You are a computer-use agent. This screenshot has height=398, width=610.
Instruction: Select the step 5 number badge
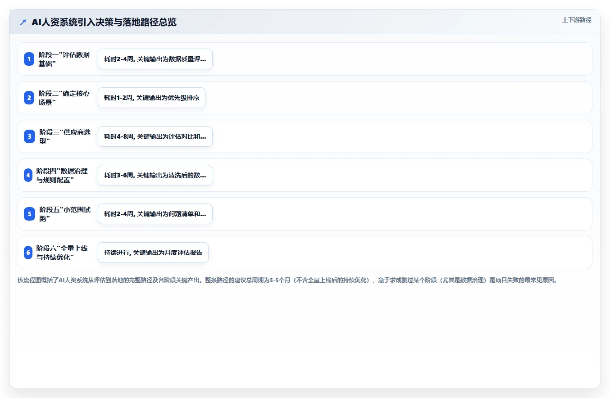pos(30,214)
